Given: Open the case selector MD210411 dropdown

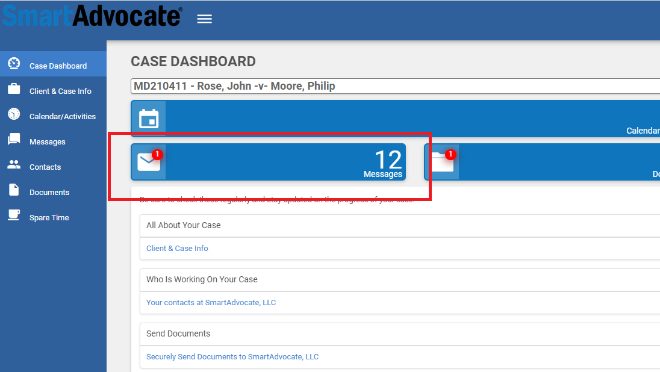Looking at the screenshot, I should 395,86.
